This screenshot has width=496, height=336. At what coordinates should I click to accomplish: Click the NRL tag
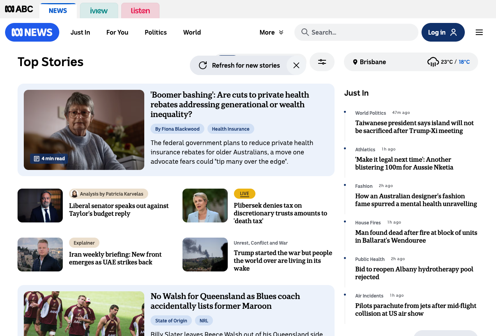(204, 320)
